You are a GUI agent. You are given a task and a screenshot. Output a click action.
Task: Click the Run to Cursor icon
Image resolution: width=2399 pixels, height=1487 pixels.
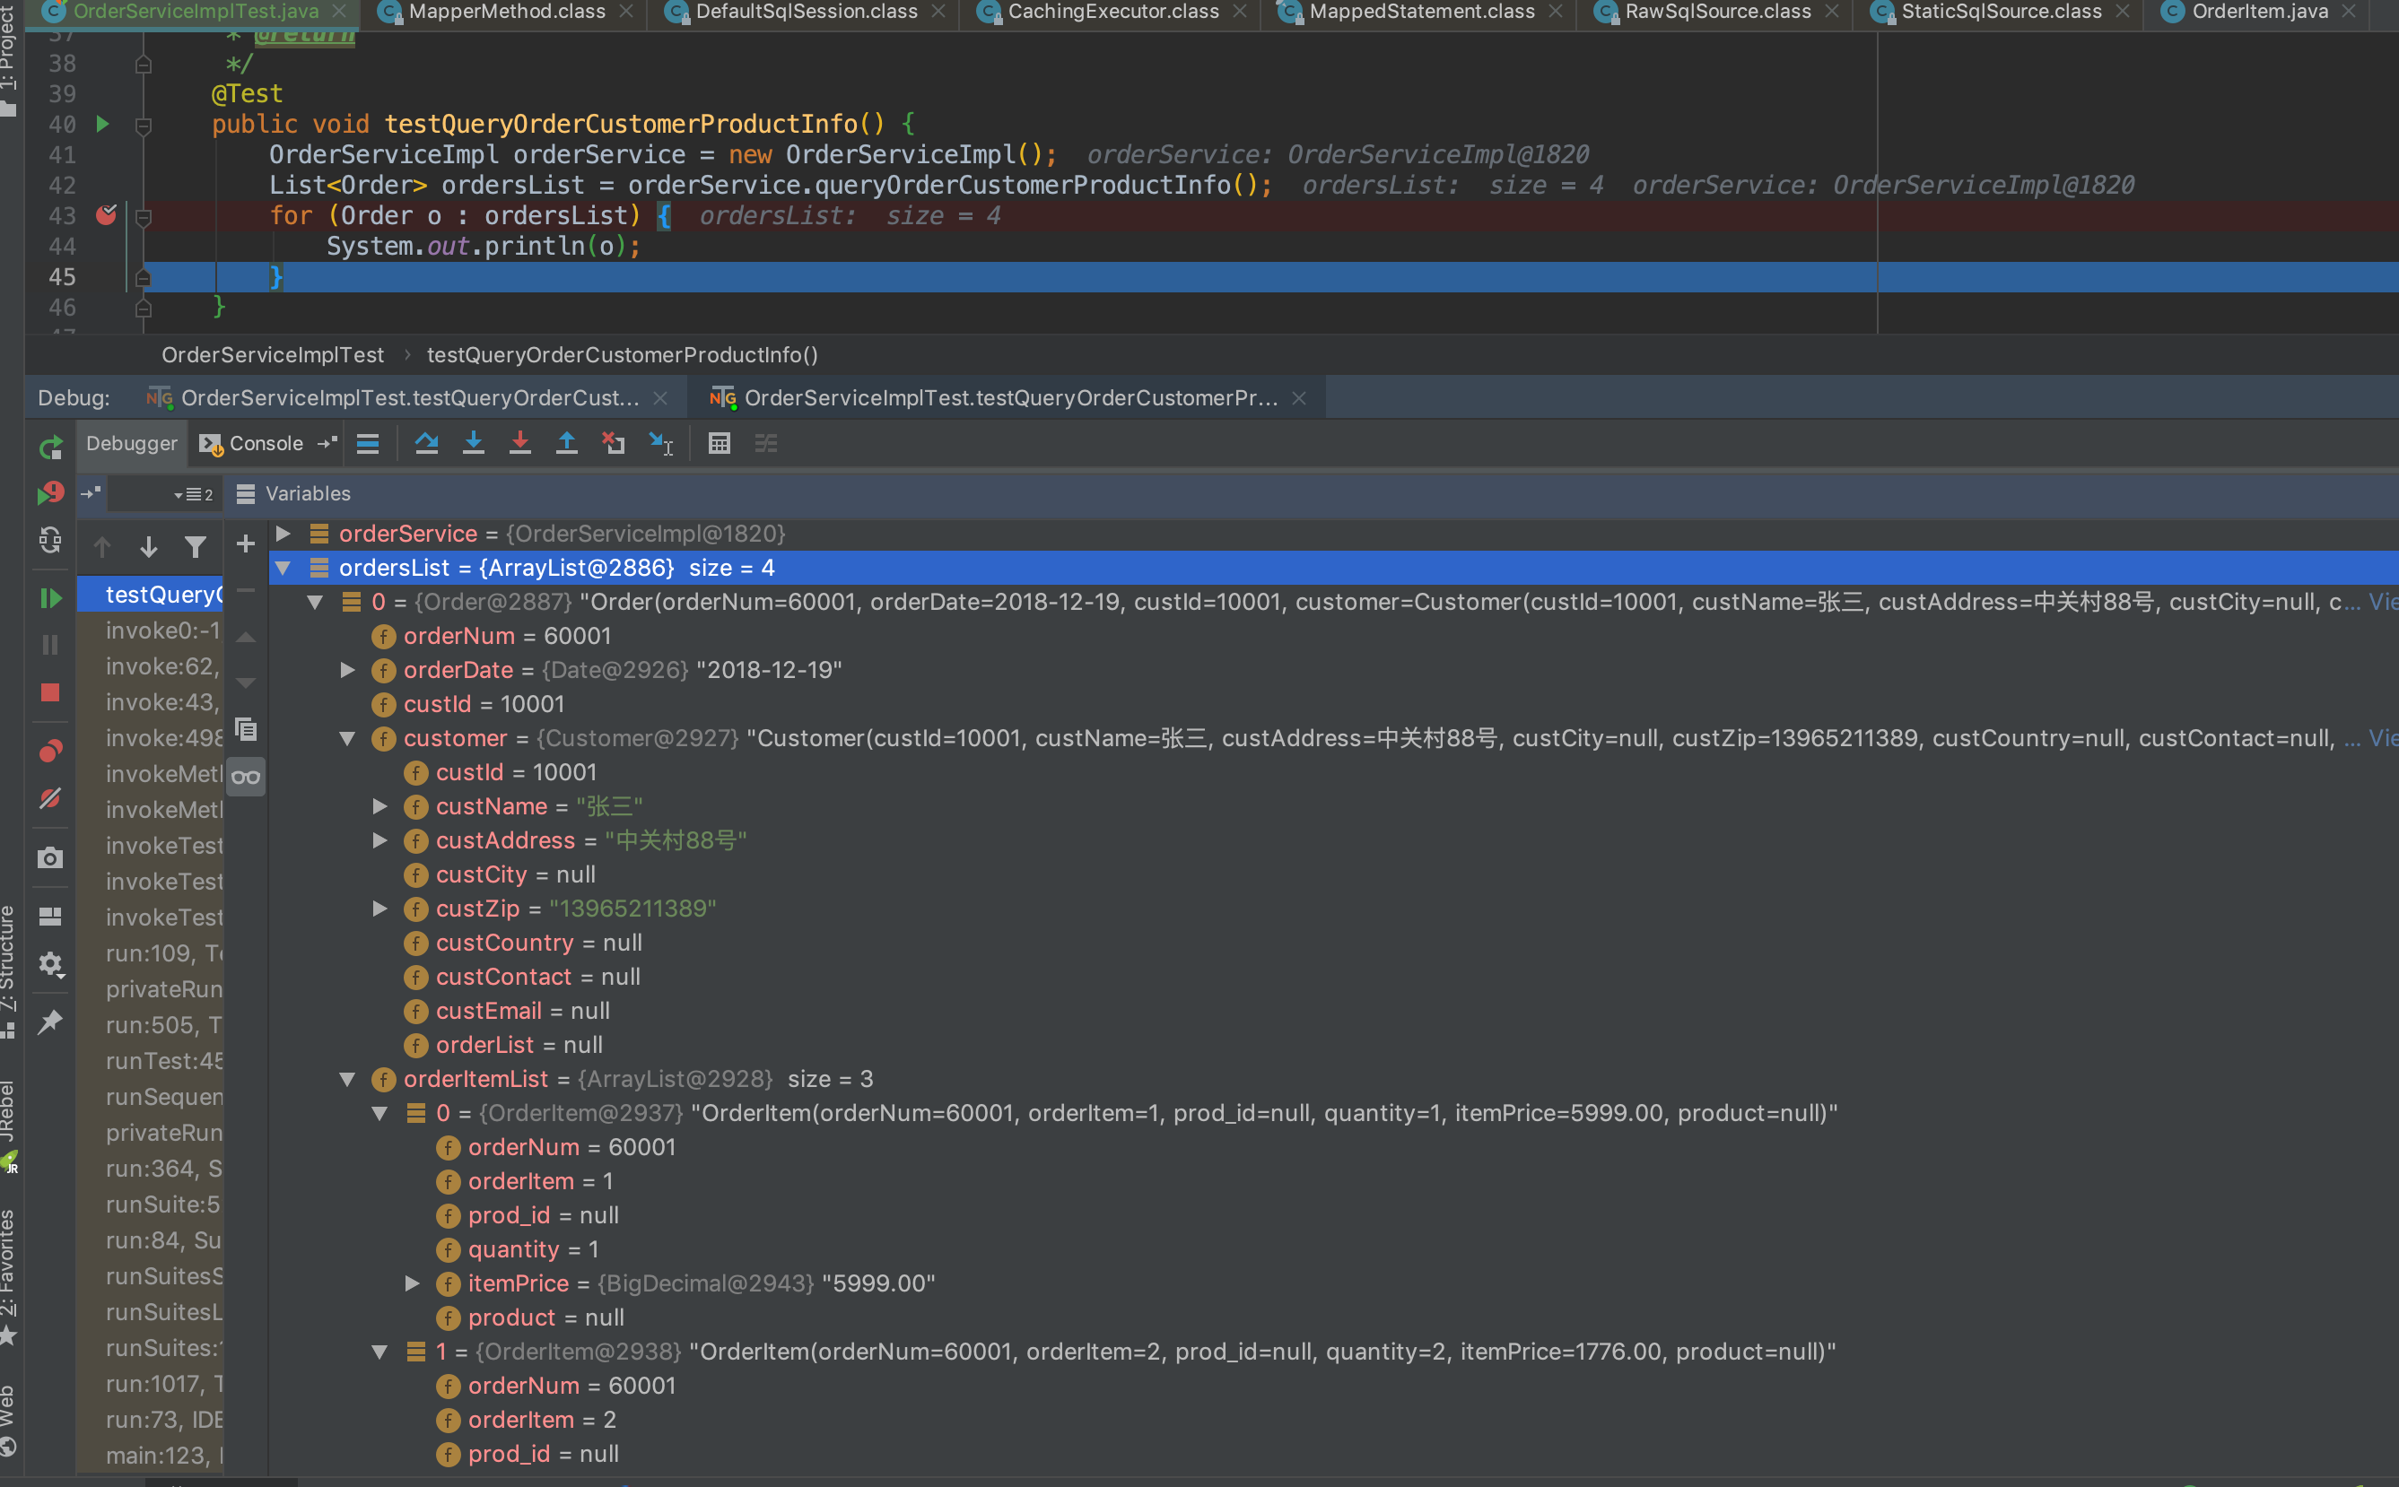[661, 444]
